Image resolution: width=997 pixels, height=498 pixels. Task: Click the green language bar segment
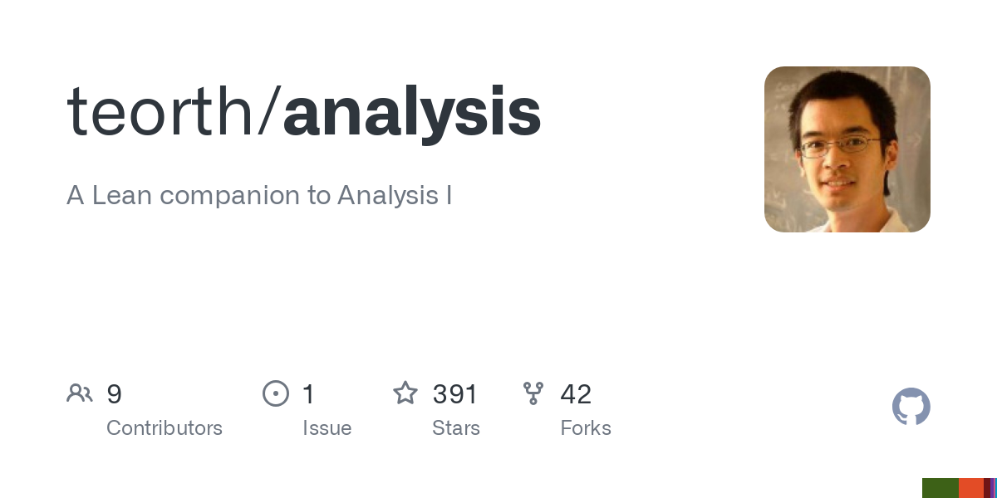941,488
